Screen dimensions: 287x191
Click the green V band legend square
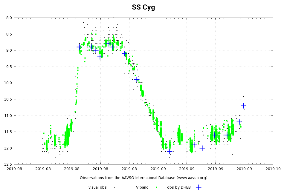click(x=156, y=187)
